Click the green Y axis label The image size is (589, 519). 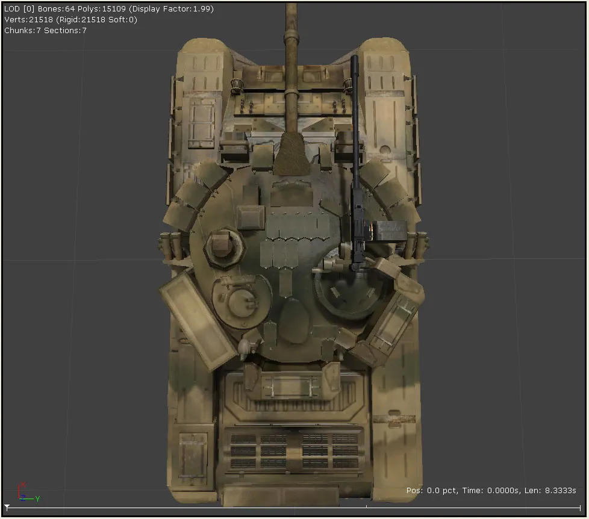(37, 499)
